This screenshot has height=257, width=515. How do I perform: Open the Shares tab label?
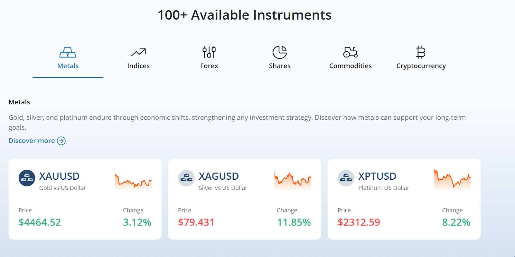[x=280, y=66]
